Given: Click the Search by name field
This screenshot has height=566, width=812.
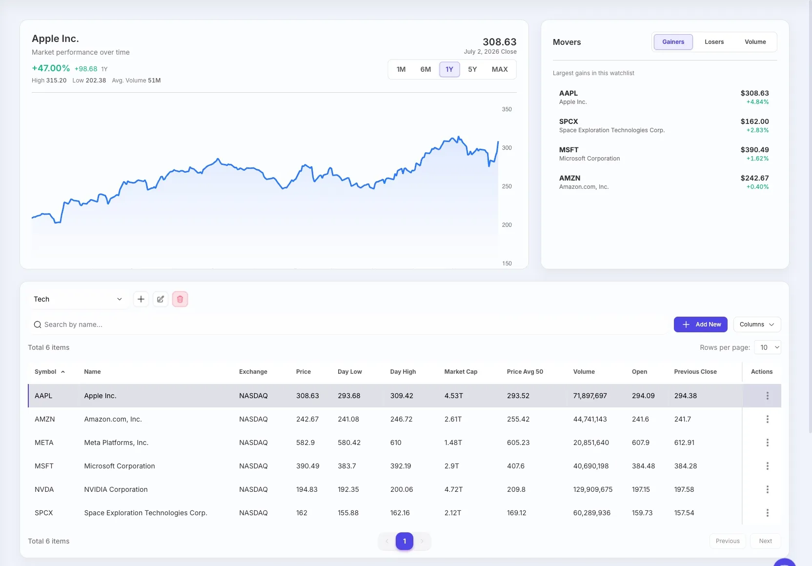Looking at the screenshot, I should click(347, 324).
